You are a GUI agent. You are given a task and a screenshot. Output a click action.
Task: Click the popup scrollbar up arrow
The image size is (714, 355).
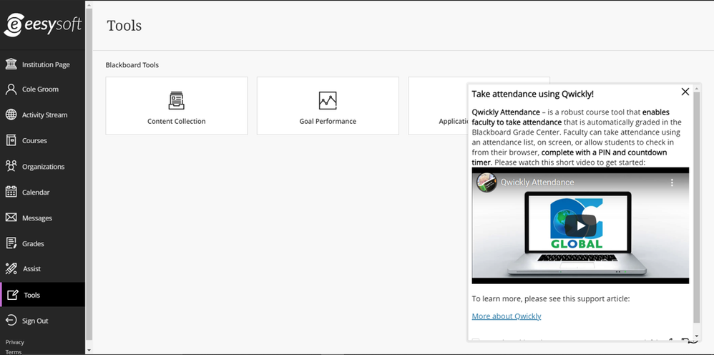pos(696,88)
